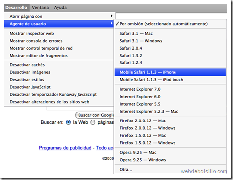Select Safari 1.2.4 user agent

170,63
